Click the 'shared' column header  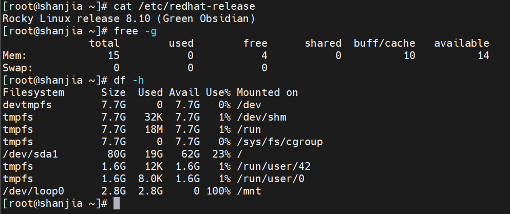pyautogui.click(x=323, y=44)
